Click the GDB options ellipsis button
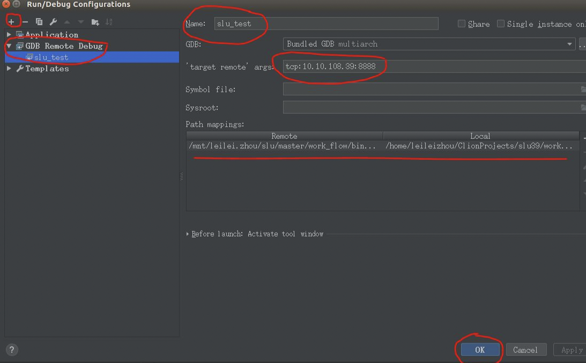Screen dimensions: 586x363 [582, 44]
